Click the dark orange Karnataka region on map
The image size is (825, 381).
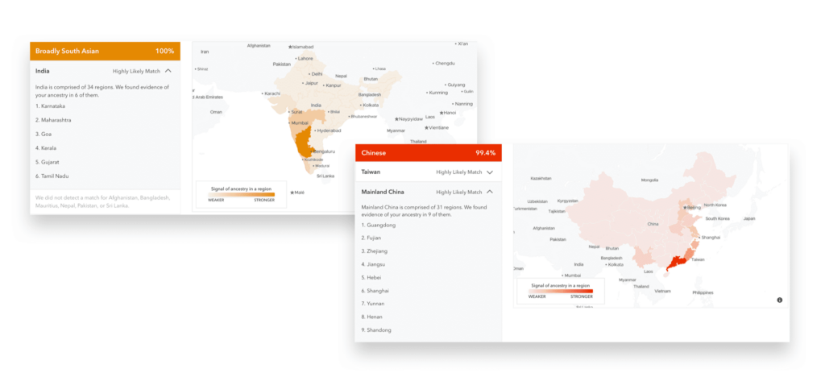click(304, 145)
